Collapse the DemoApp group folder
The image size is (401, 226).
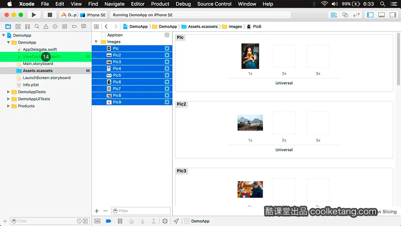[8, 42]
